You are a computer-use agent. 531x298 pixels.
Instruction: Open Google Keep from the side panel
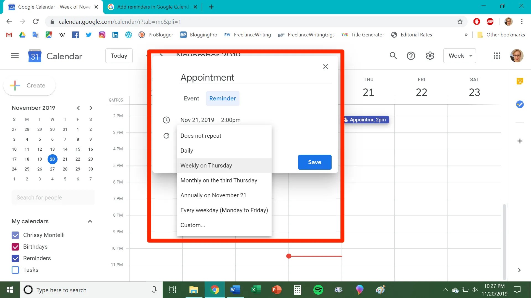(520, 81)
